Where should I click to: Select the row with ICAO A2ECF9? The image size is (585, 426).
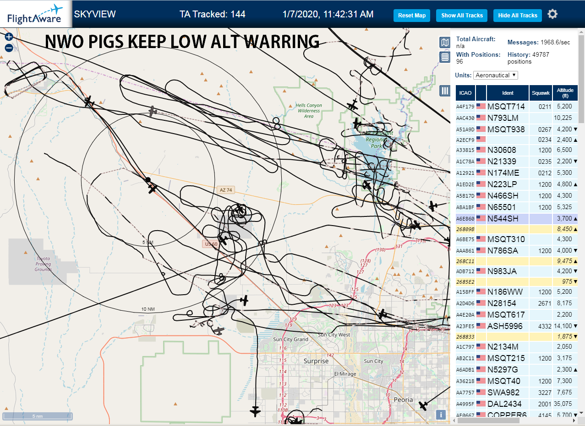517,140
